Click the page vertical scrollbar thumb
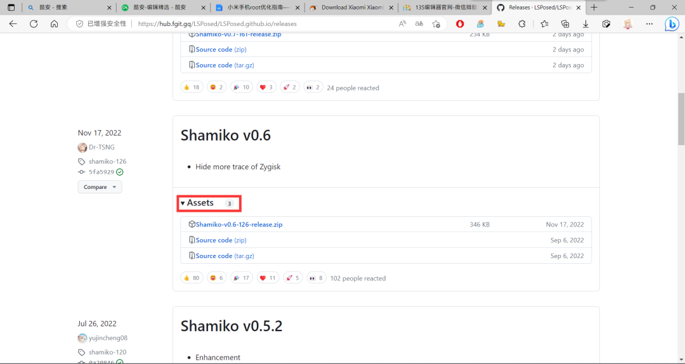The image size is (685, 364). (x=681, y=119)
